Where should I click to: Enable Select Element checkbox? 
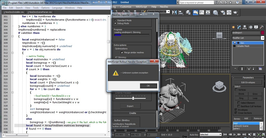tap(239, 103)
